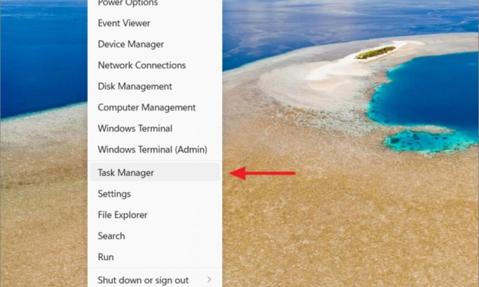
Task: Open Computer Management
Action: [x=155, y=108]
